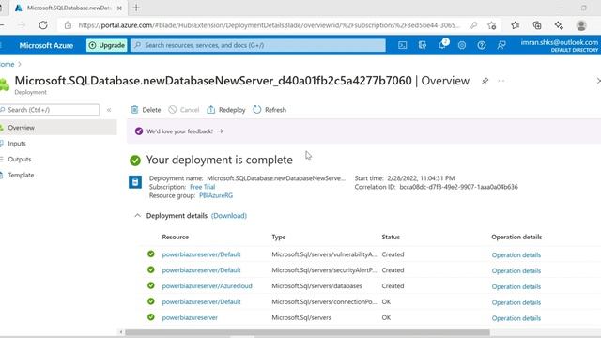
Task: Open the ellipsis more options menu
Action: [x=501, y=81]
